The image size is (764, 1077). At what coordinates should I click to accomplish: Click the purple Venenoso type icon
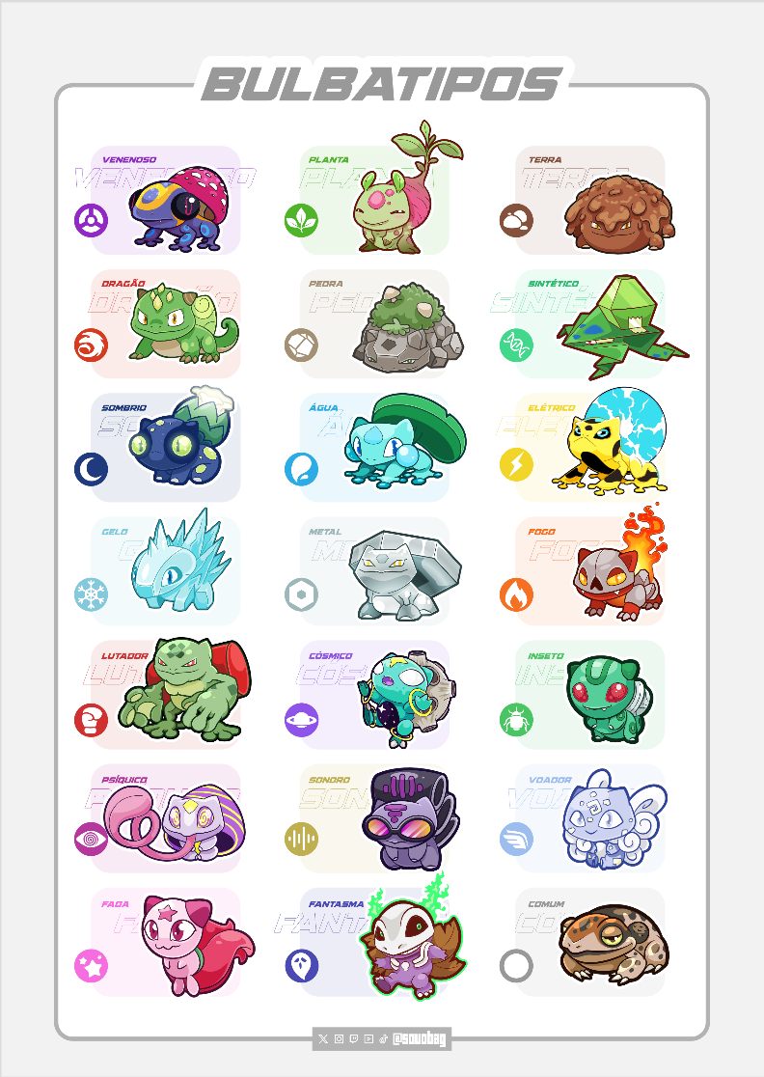tap(92, 220)
